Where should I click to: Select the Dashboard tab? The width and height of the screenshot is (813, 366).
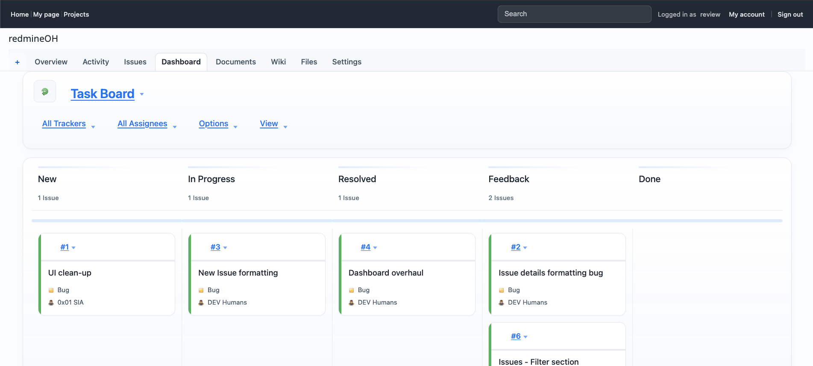point(181,62)
